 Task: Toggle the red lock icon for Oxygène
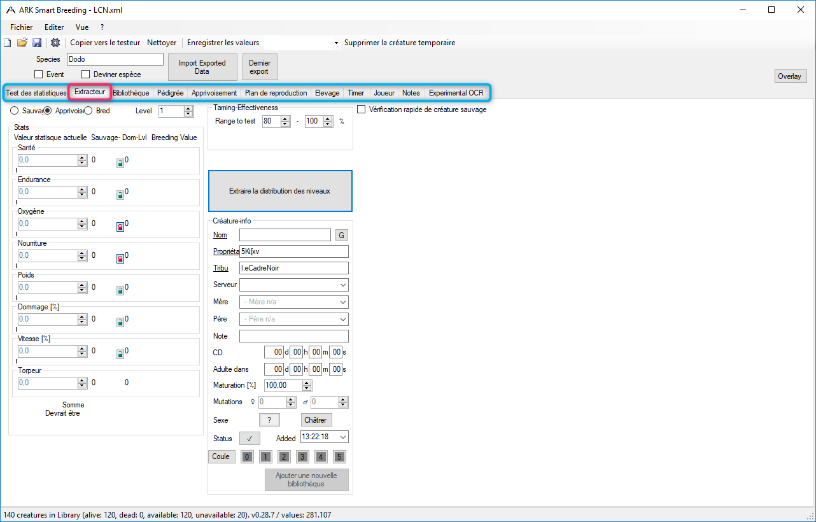(x=120, y=227)
